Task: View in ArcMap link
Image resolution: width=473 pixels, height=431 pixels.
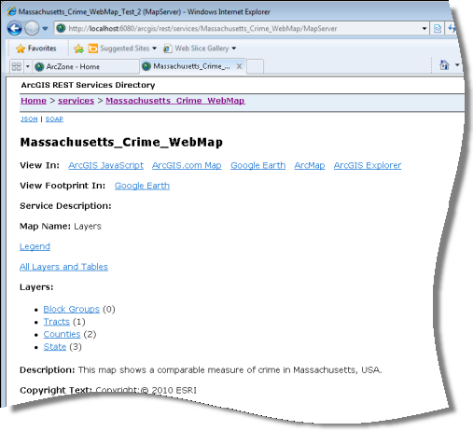Action: [310, 165]
